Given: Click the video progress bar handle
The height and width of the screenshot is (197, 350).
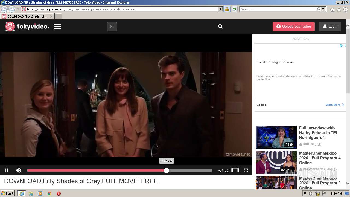Looking at the screenshot, I should click(x=166, y=170).
